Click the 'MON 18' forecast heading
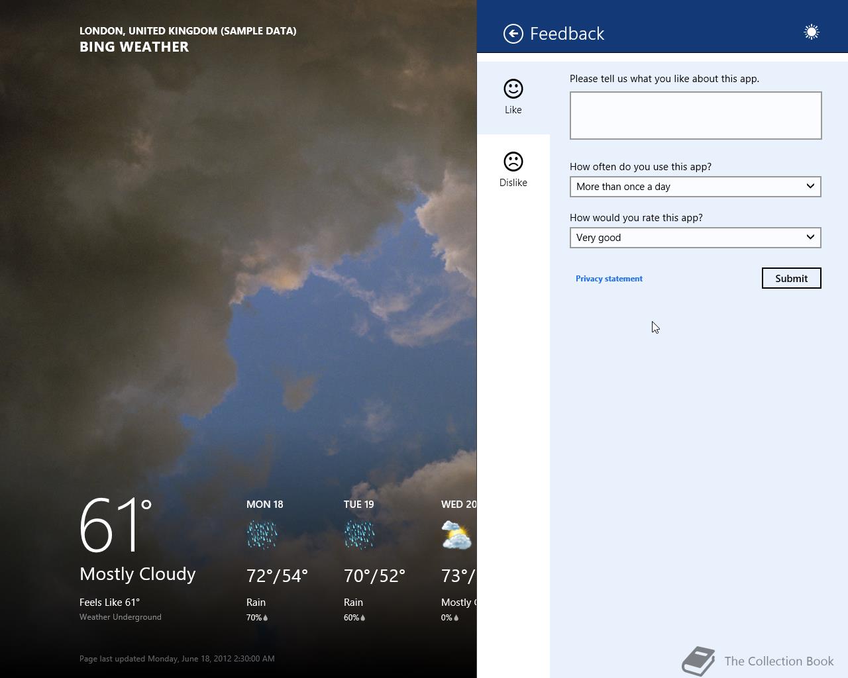Screen dimensions: 848x678 [x=265, y=505]
